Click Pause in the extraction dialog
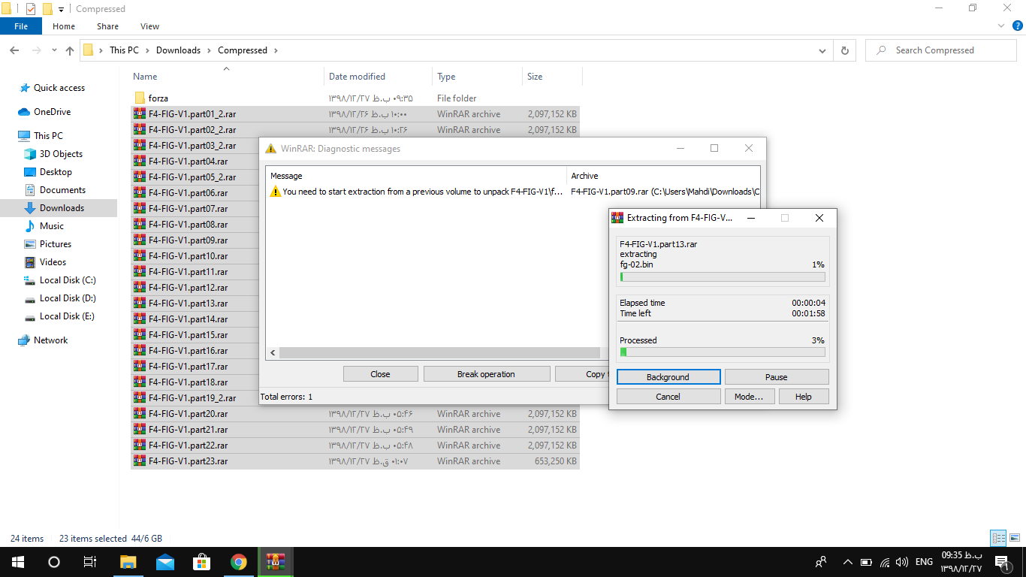Screen dimensions: 1026x577 tap(776, 377)
